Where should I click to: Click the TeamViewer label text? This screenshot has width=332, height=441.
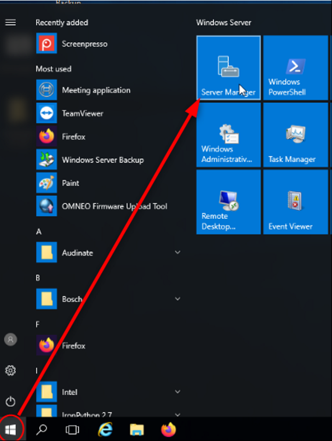[83, 114]
